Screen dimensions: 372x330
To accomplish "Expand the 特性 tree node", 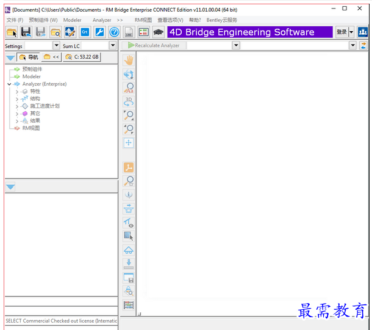I will click(x=17, y=92).
